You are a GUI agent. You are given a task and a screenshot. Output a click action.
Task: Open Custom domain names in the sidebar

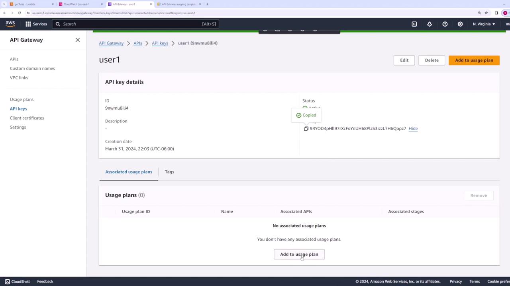coord(32,68)
